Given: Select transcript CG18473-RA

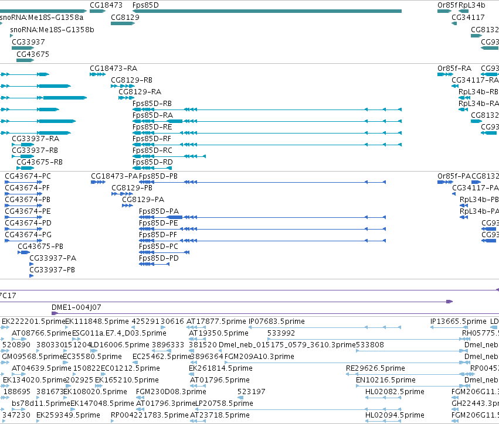Looking at the screenshot, I should [114, 69].
